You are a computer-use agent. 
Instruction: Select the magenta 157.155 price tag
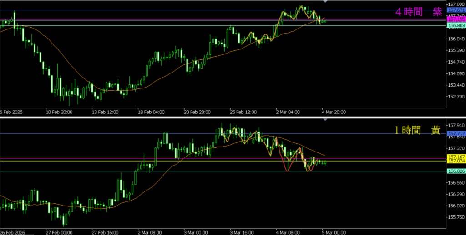click(456, 20)
